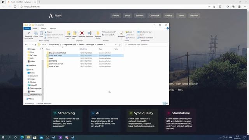This screenshot has width=249, height=140.
Task: Click Explorer back arrow
Action: [x=26, y=45]
